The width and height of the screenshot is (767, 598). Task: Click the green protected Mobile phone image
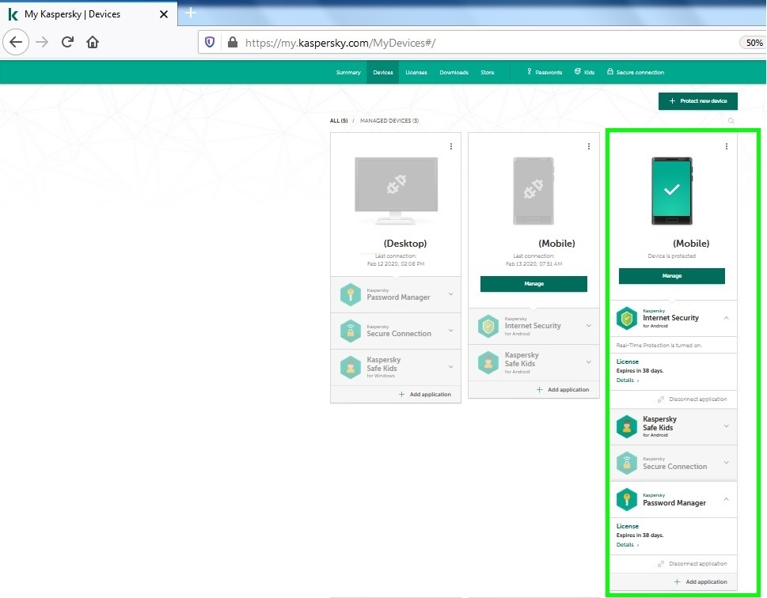click(671, 191)
